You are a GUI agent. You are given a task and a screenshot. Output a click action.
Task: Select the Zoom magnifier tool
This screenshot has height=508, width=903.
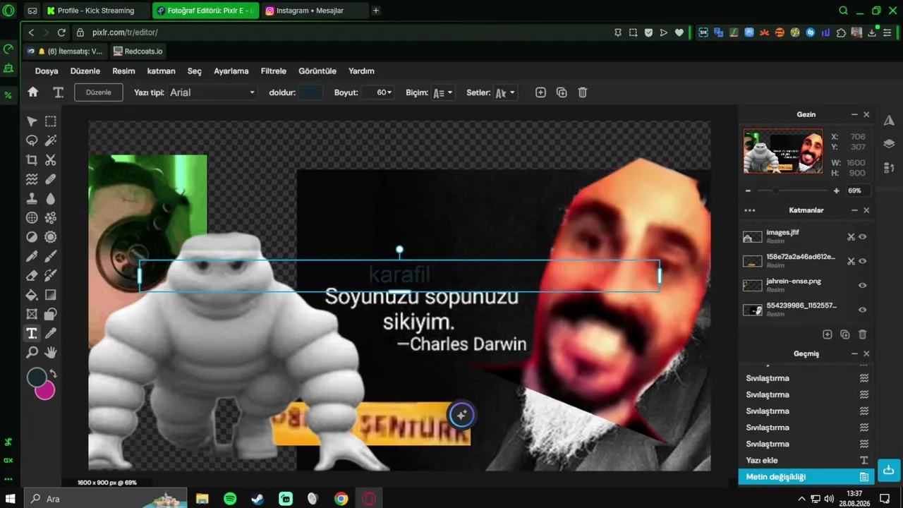pyautogui.click(x=32, y=352)
